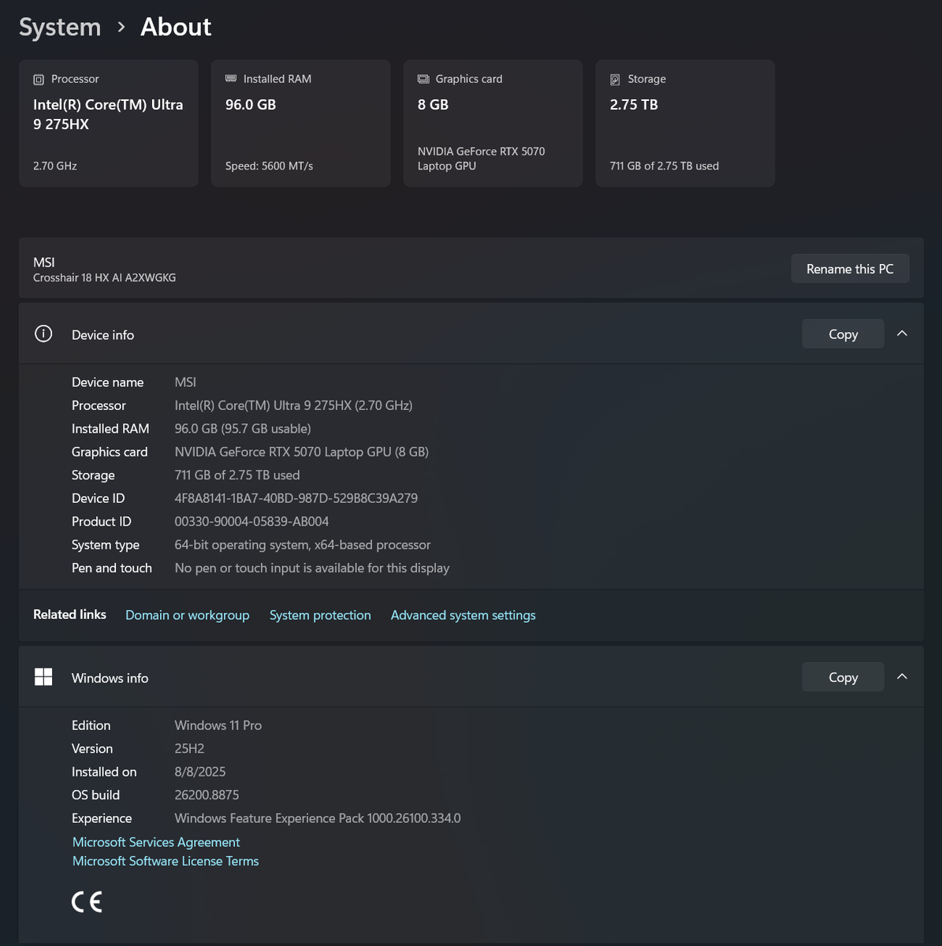
Task: Click the Device info circle icon
Action: click(x=43, y=333)
